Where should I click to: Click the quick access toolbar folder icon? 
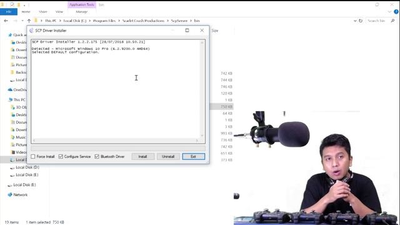19,4
